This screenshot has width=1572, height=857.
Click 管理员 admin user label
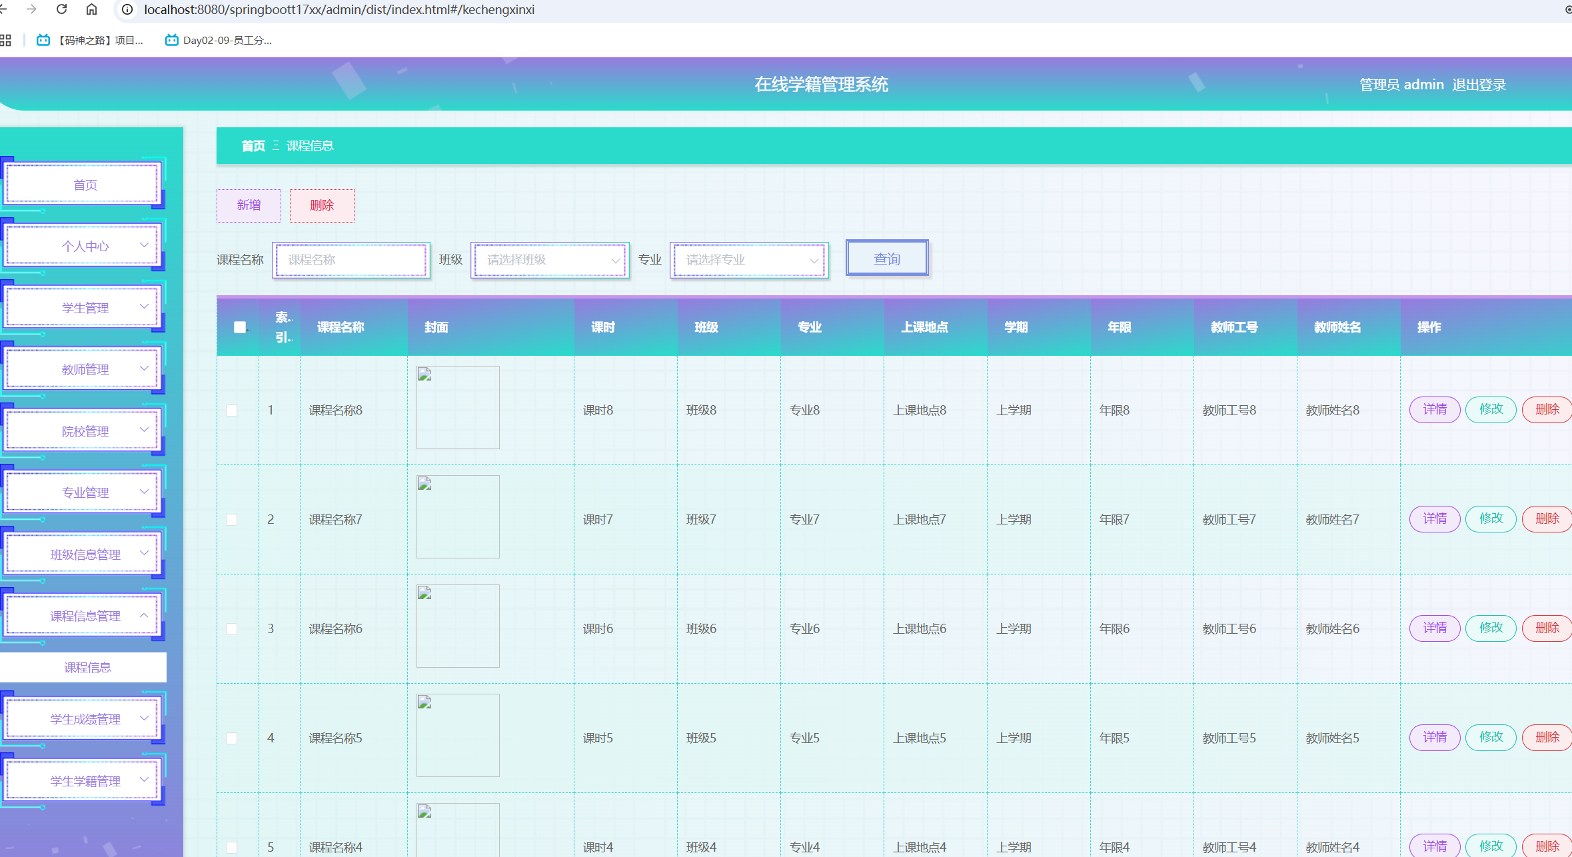1401,85
